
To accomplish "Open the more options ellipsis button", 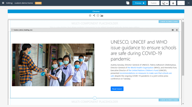I will pyautogui.click(x=181, y=3).
